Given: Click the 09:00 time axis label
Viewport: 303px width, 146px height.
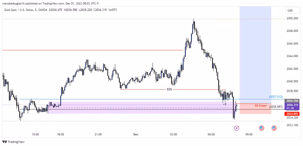Looking at the screenshot, I should tap(249, 134).
